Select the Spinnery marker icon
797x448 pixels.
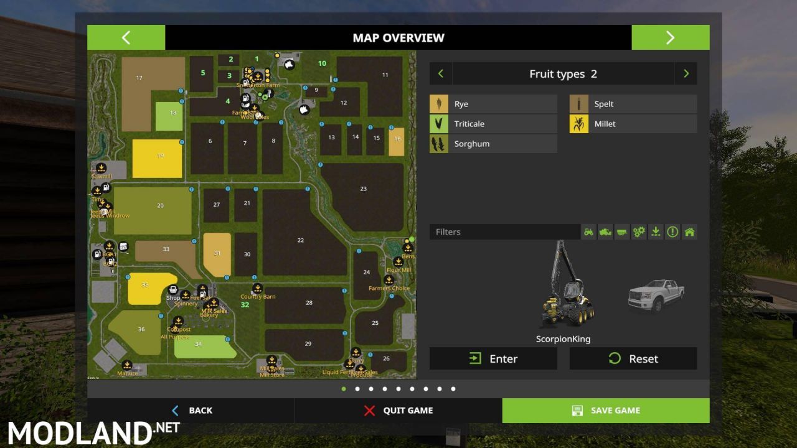pos(186,295)
